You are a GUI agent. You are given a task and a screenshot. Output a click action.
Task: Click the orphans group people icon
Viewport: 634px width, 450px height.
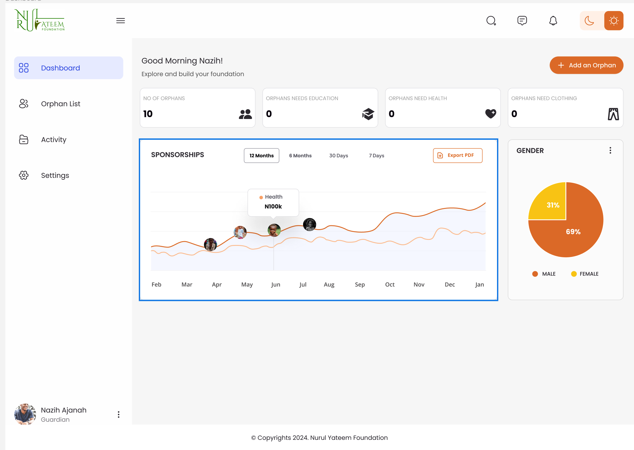245,114
